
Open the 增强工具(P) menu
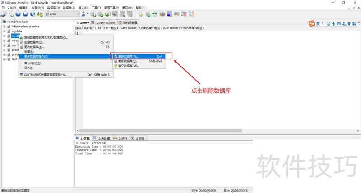tap(111, 8)
